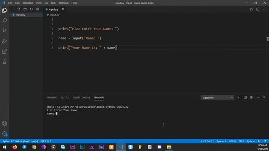Click line number 7 in gutter
This screenshot has height=151, width=269.
52,47
